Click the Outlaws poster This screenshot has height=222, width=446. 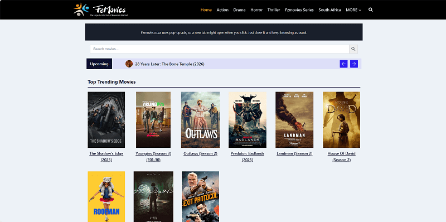(200, 120)
